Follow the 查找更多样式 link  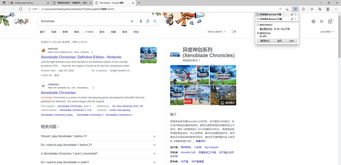[266, 29]
